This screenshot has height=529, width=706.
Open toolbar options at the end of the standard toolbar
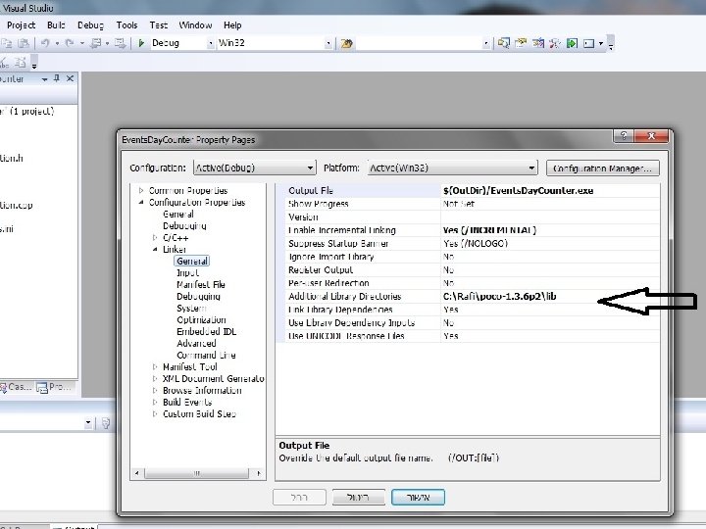(x=611, y=45)
